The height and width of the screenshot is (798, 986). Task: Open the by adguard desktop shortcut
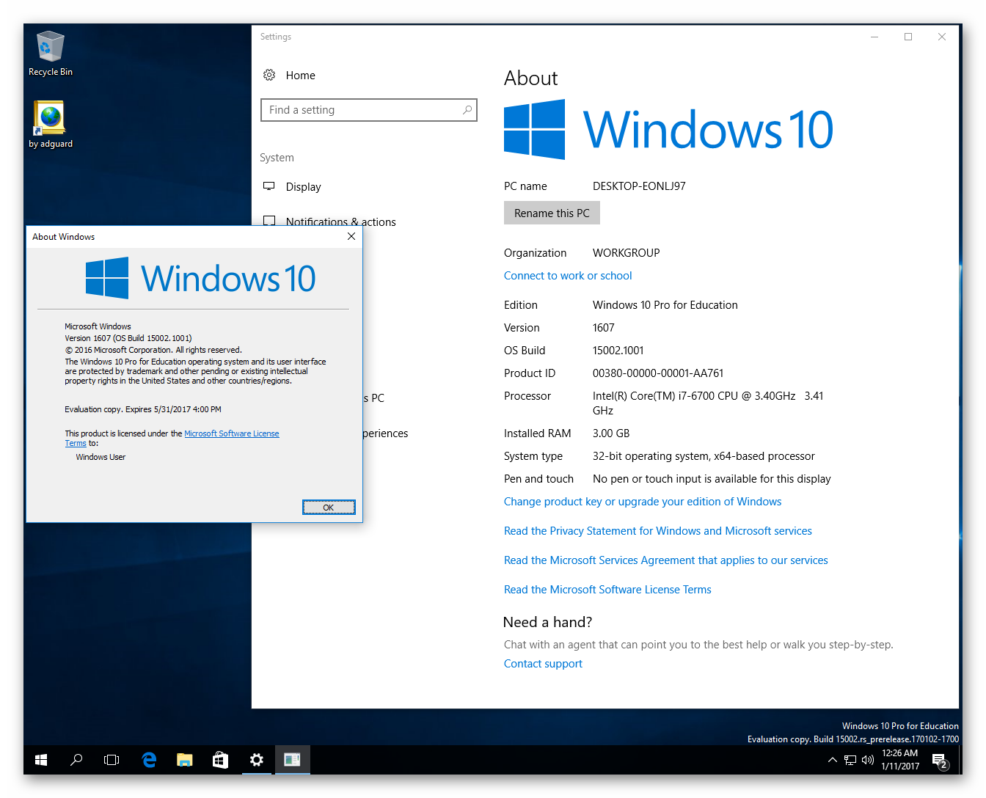50,124
